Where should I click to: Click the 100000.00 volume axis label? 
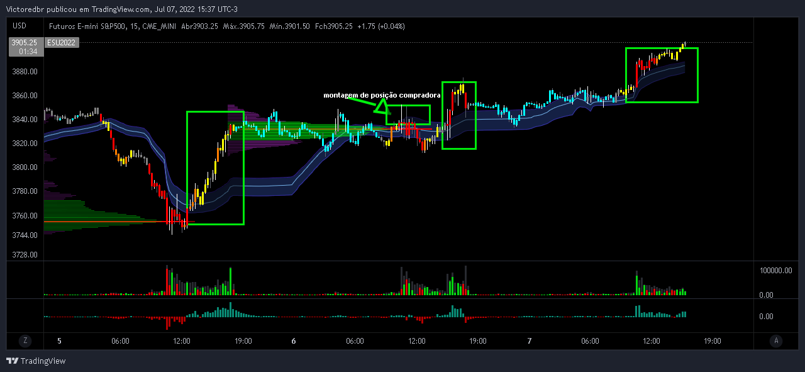pyautogui.click(x=775, y=271)
